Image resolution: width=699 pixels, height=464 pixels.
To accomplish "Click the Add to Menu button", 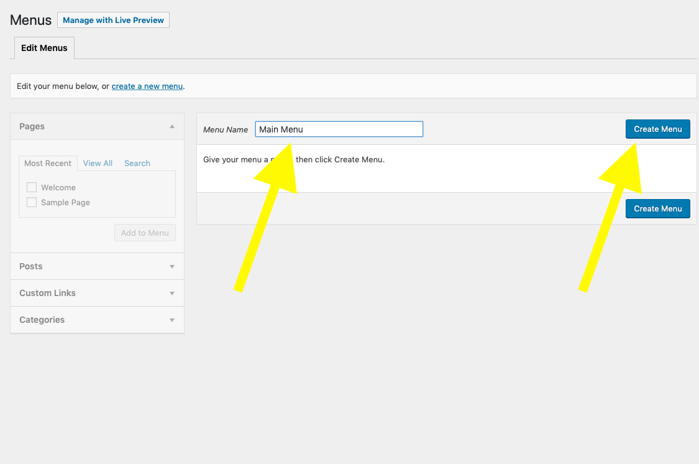I will (145, 233).
